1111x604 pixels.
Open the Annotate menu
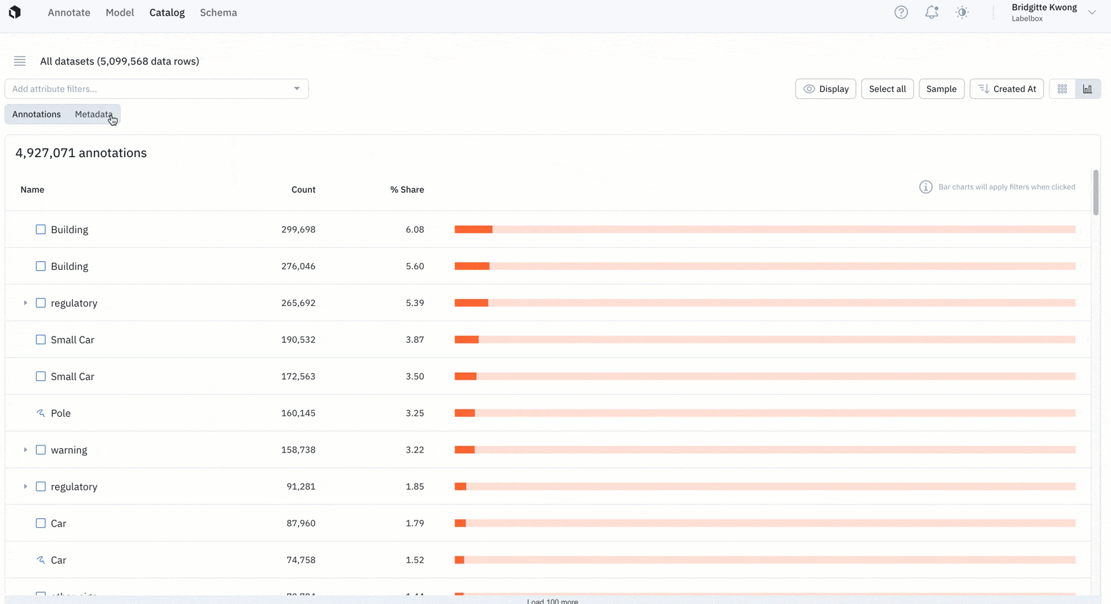click(69, 13)
